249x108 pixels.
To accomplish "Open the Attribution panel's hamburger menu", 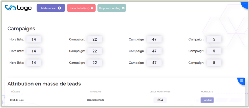I will point(242,81).
